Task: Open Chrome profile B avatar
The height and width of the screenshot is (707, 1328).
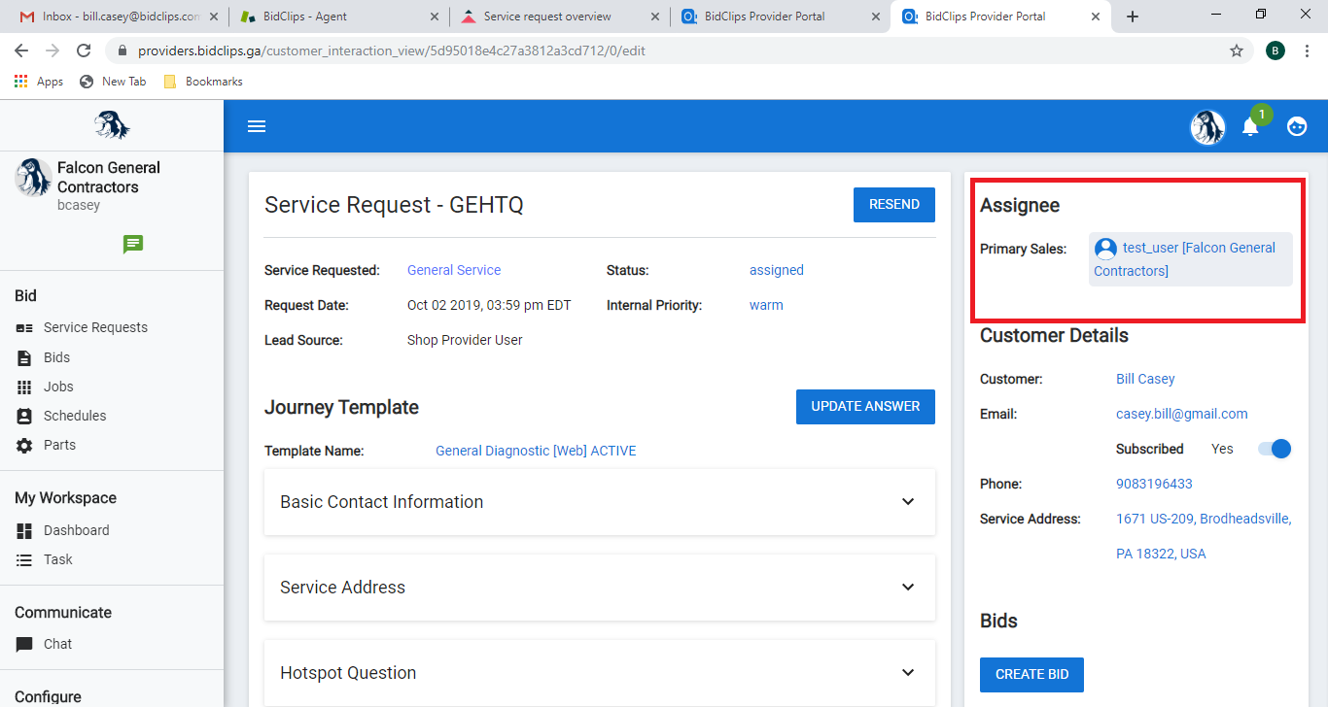Action: point(1276,50)
